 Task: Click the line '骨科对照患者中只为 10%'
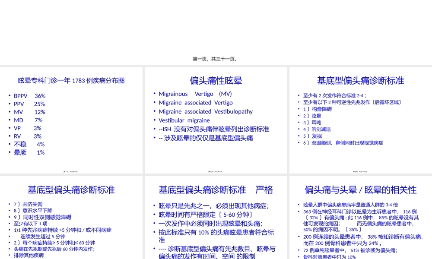coord(330,256)
